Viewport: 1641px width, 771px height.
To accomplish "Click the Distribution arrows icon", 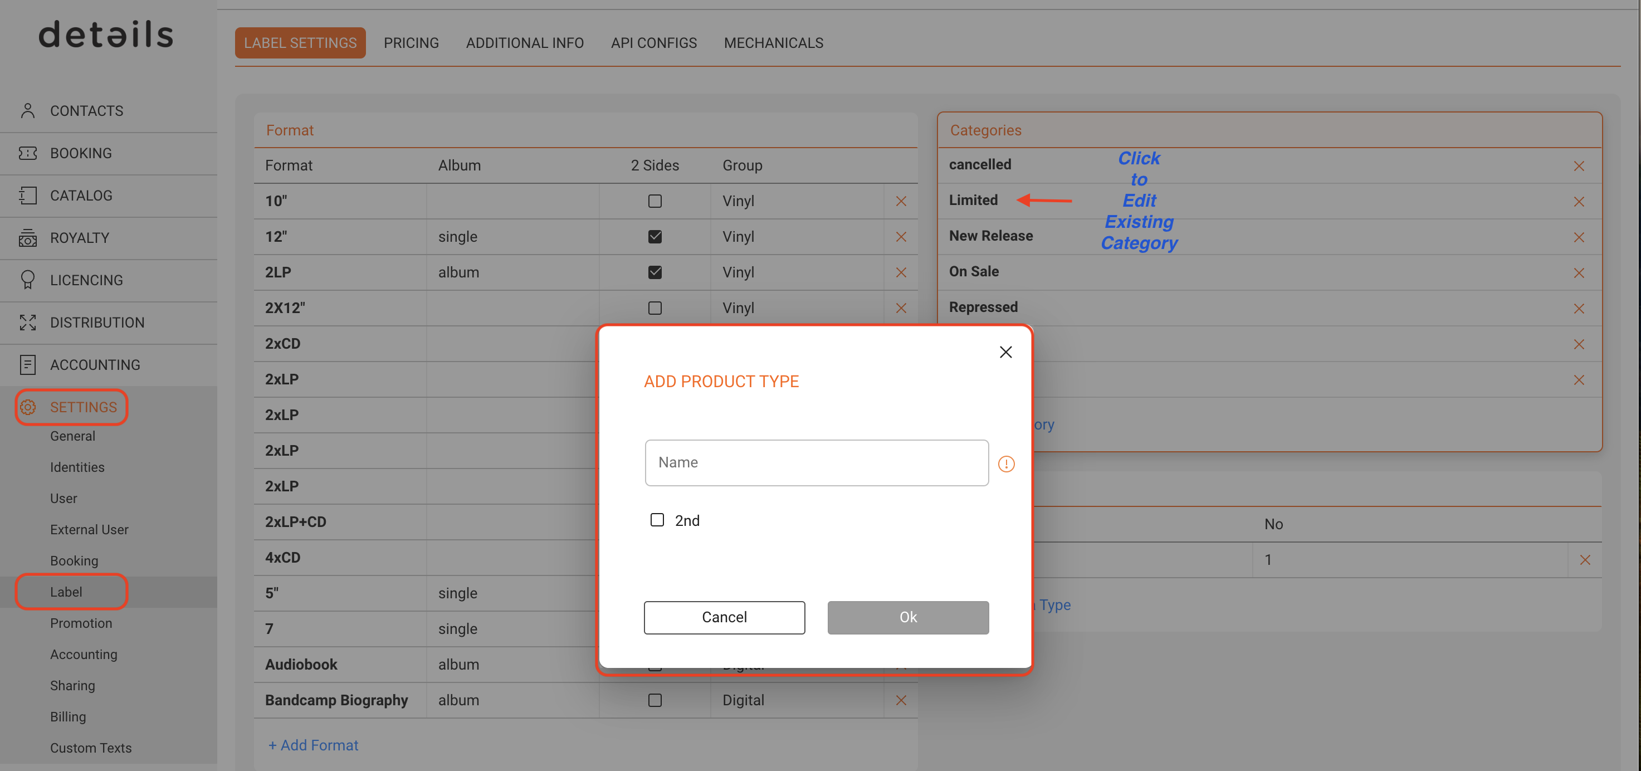I will coord(27,323).
